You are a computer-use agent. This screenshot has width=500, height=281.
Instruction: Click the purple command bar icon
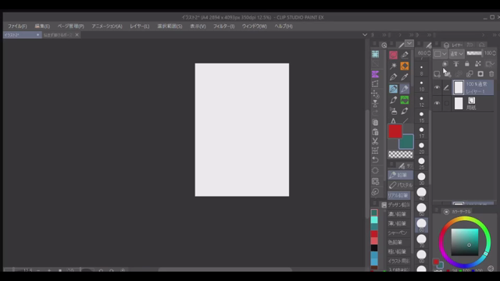click(x=375, y=74)
